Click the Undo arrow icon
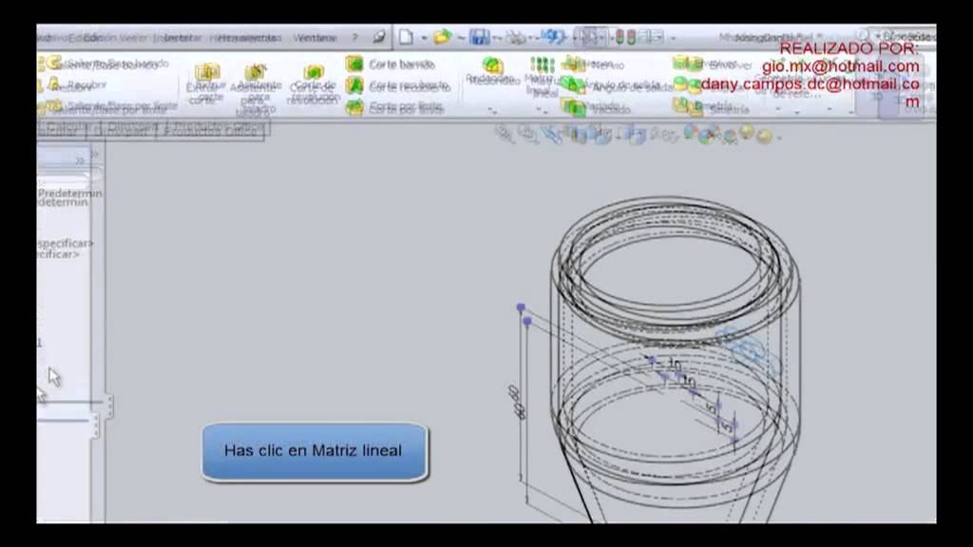 pyautogui.click(x=552, y=37)
